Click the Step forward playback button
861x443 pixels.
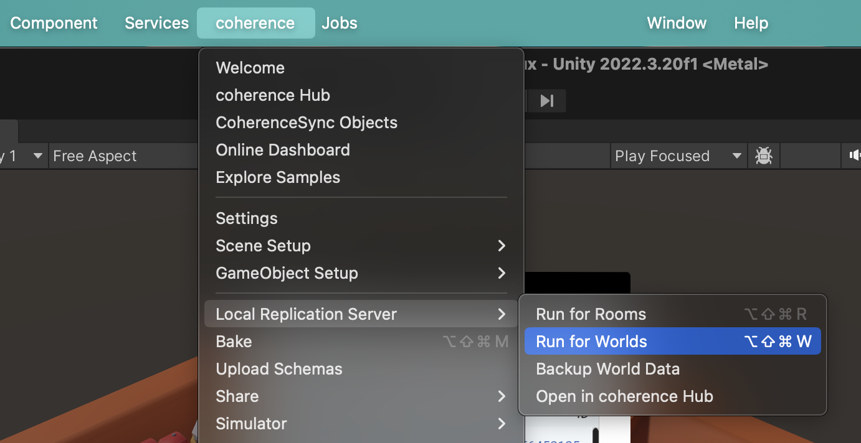(x=547, y=101)
